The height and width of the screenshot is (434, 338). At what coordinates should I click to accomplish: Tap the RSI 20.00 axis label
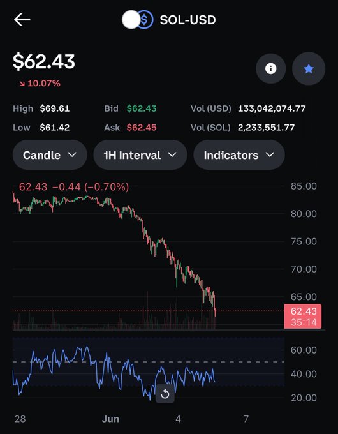point(304,398)
